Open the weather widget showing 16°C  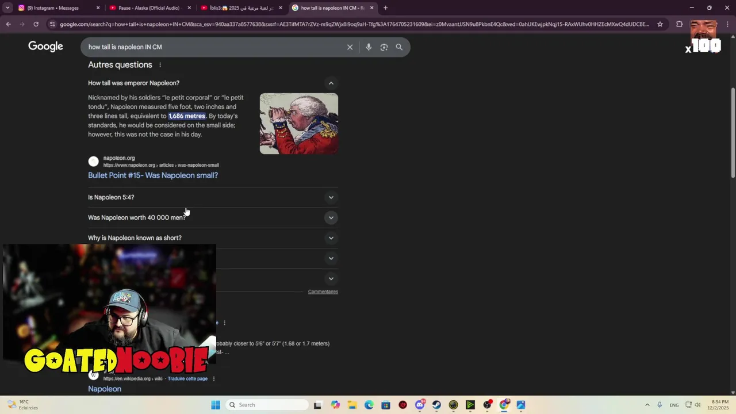[22, 405]
